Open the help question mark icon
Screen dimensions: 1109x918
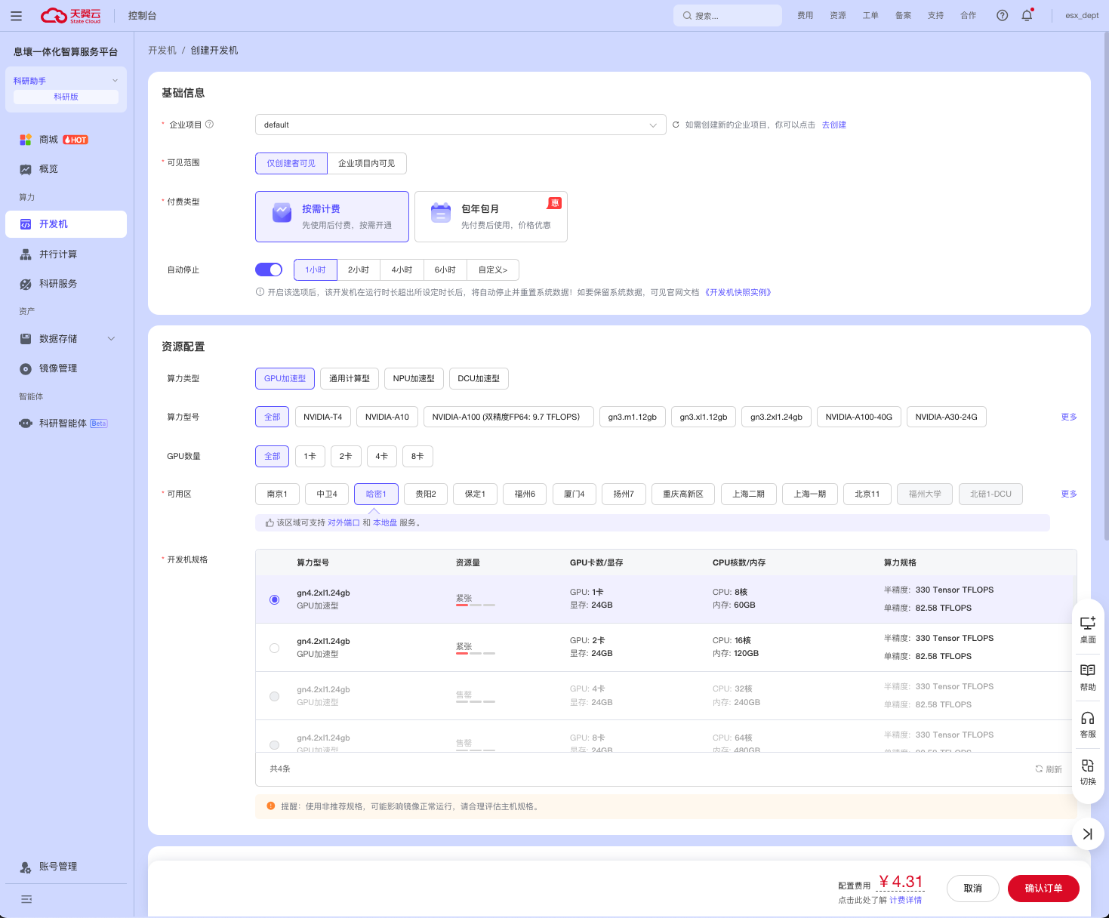pyautogui.click(x=1002, y=15)
